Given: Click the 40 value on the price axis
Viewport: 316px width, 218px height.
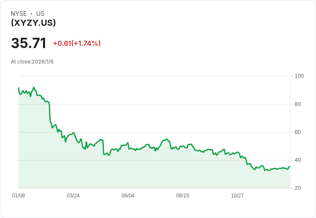Looking at the screenshot, I should click(298, 160).
